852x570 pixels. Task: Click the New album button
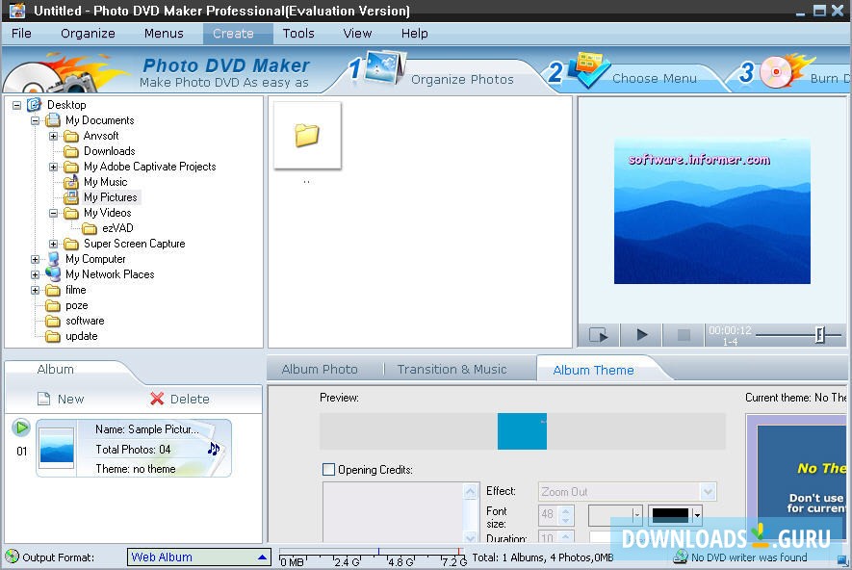click(65, 399)
